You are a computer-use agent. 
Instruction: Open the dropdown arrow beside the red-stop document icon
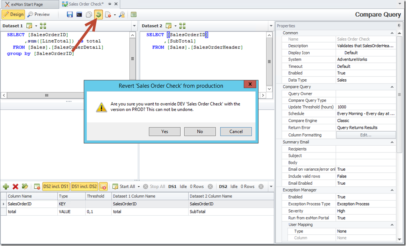click(115, 15)
